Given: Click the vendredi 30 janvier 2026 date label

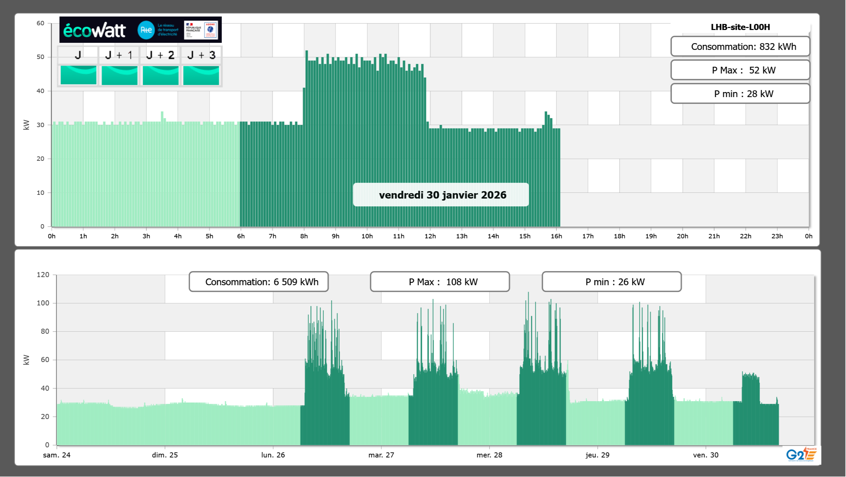Looking at the screenshot, I should pos(441,195).
